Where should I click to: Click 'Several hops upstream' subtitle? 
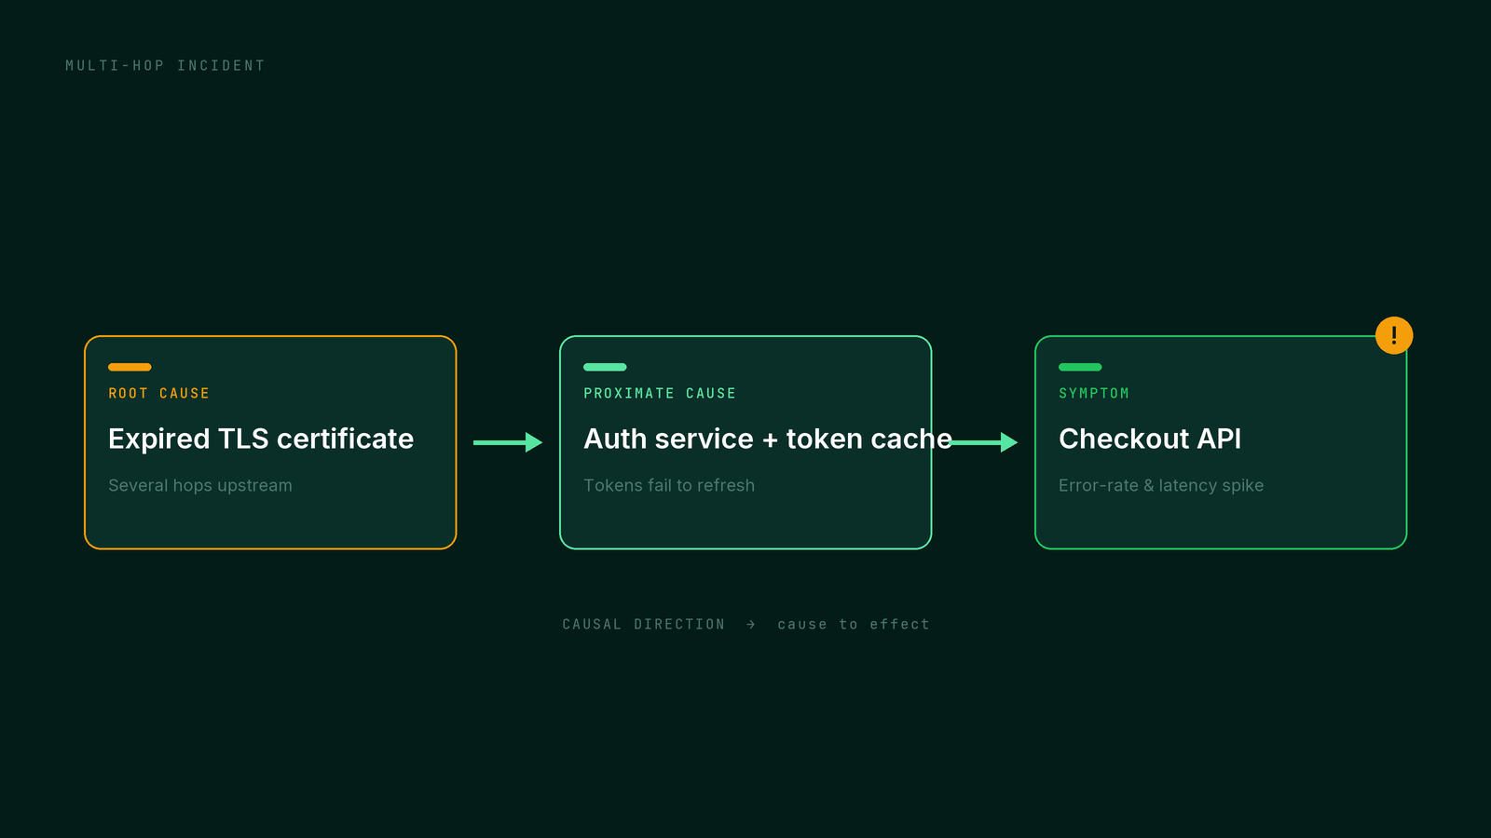click(200, 485)
